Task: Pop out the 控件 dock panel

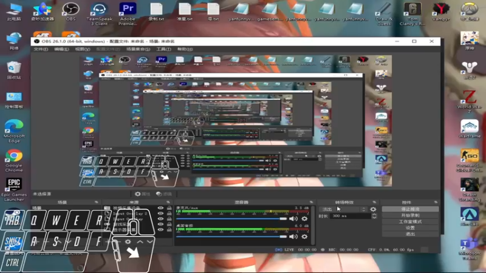Action: [x=436, y=202]
